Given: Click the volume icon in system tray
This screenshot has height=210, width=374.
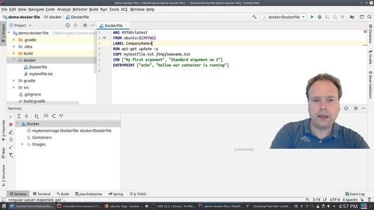Looking at the screenshot, I should 328,206.
